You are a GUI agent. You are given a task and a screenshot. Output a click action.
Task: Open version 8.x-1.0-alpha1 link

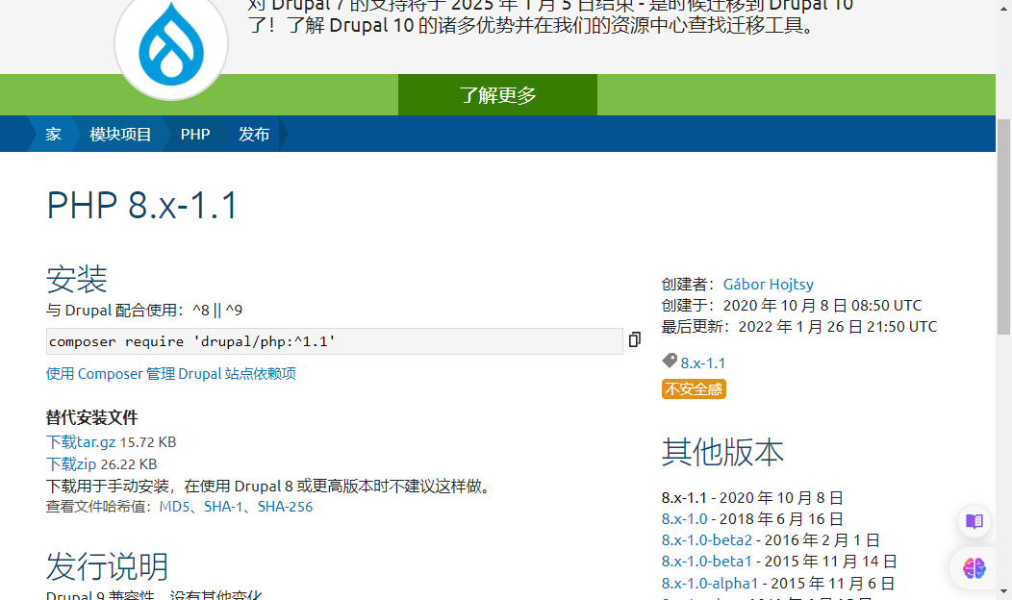(710, 584)
